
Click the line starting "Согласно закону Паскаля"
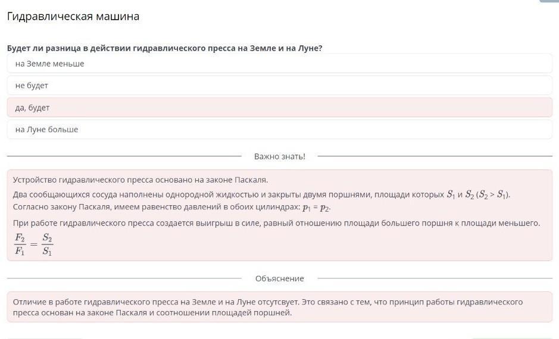[x=155, y=207]
